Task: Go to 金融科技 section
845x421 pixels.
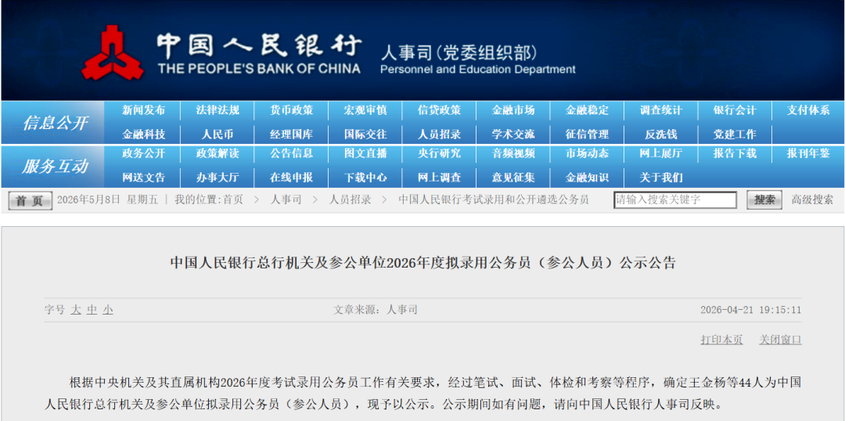Action: 143,135
